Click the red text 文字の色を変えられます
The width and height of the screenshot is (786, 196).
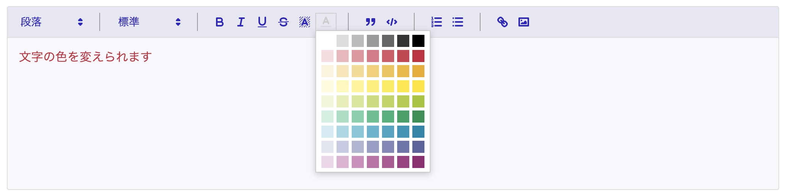[x=86, y=57]
